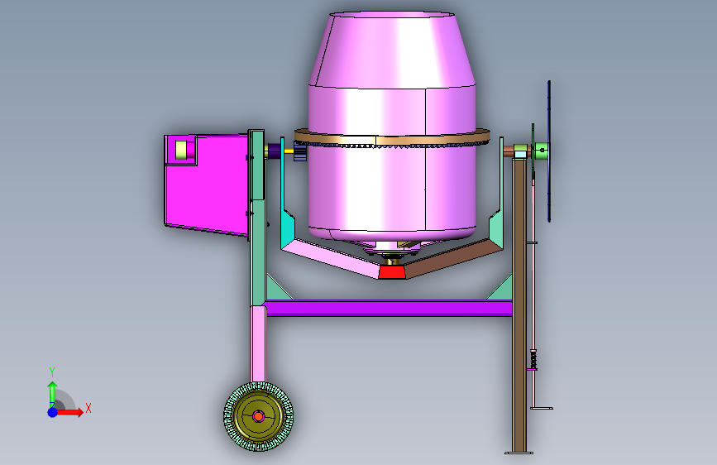Select the green triangular gusset on the left
Image resolution: width=717 pixels, height=465 pixels.
pos(275,290)
